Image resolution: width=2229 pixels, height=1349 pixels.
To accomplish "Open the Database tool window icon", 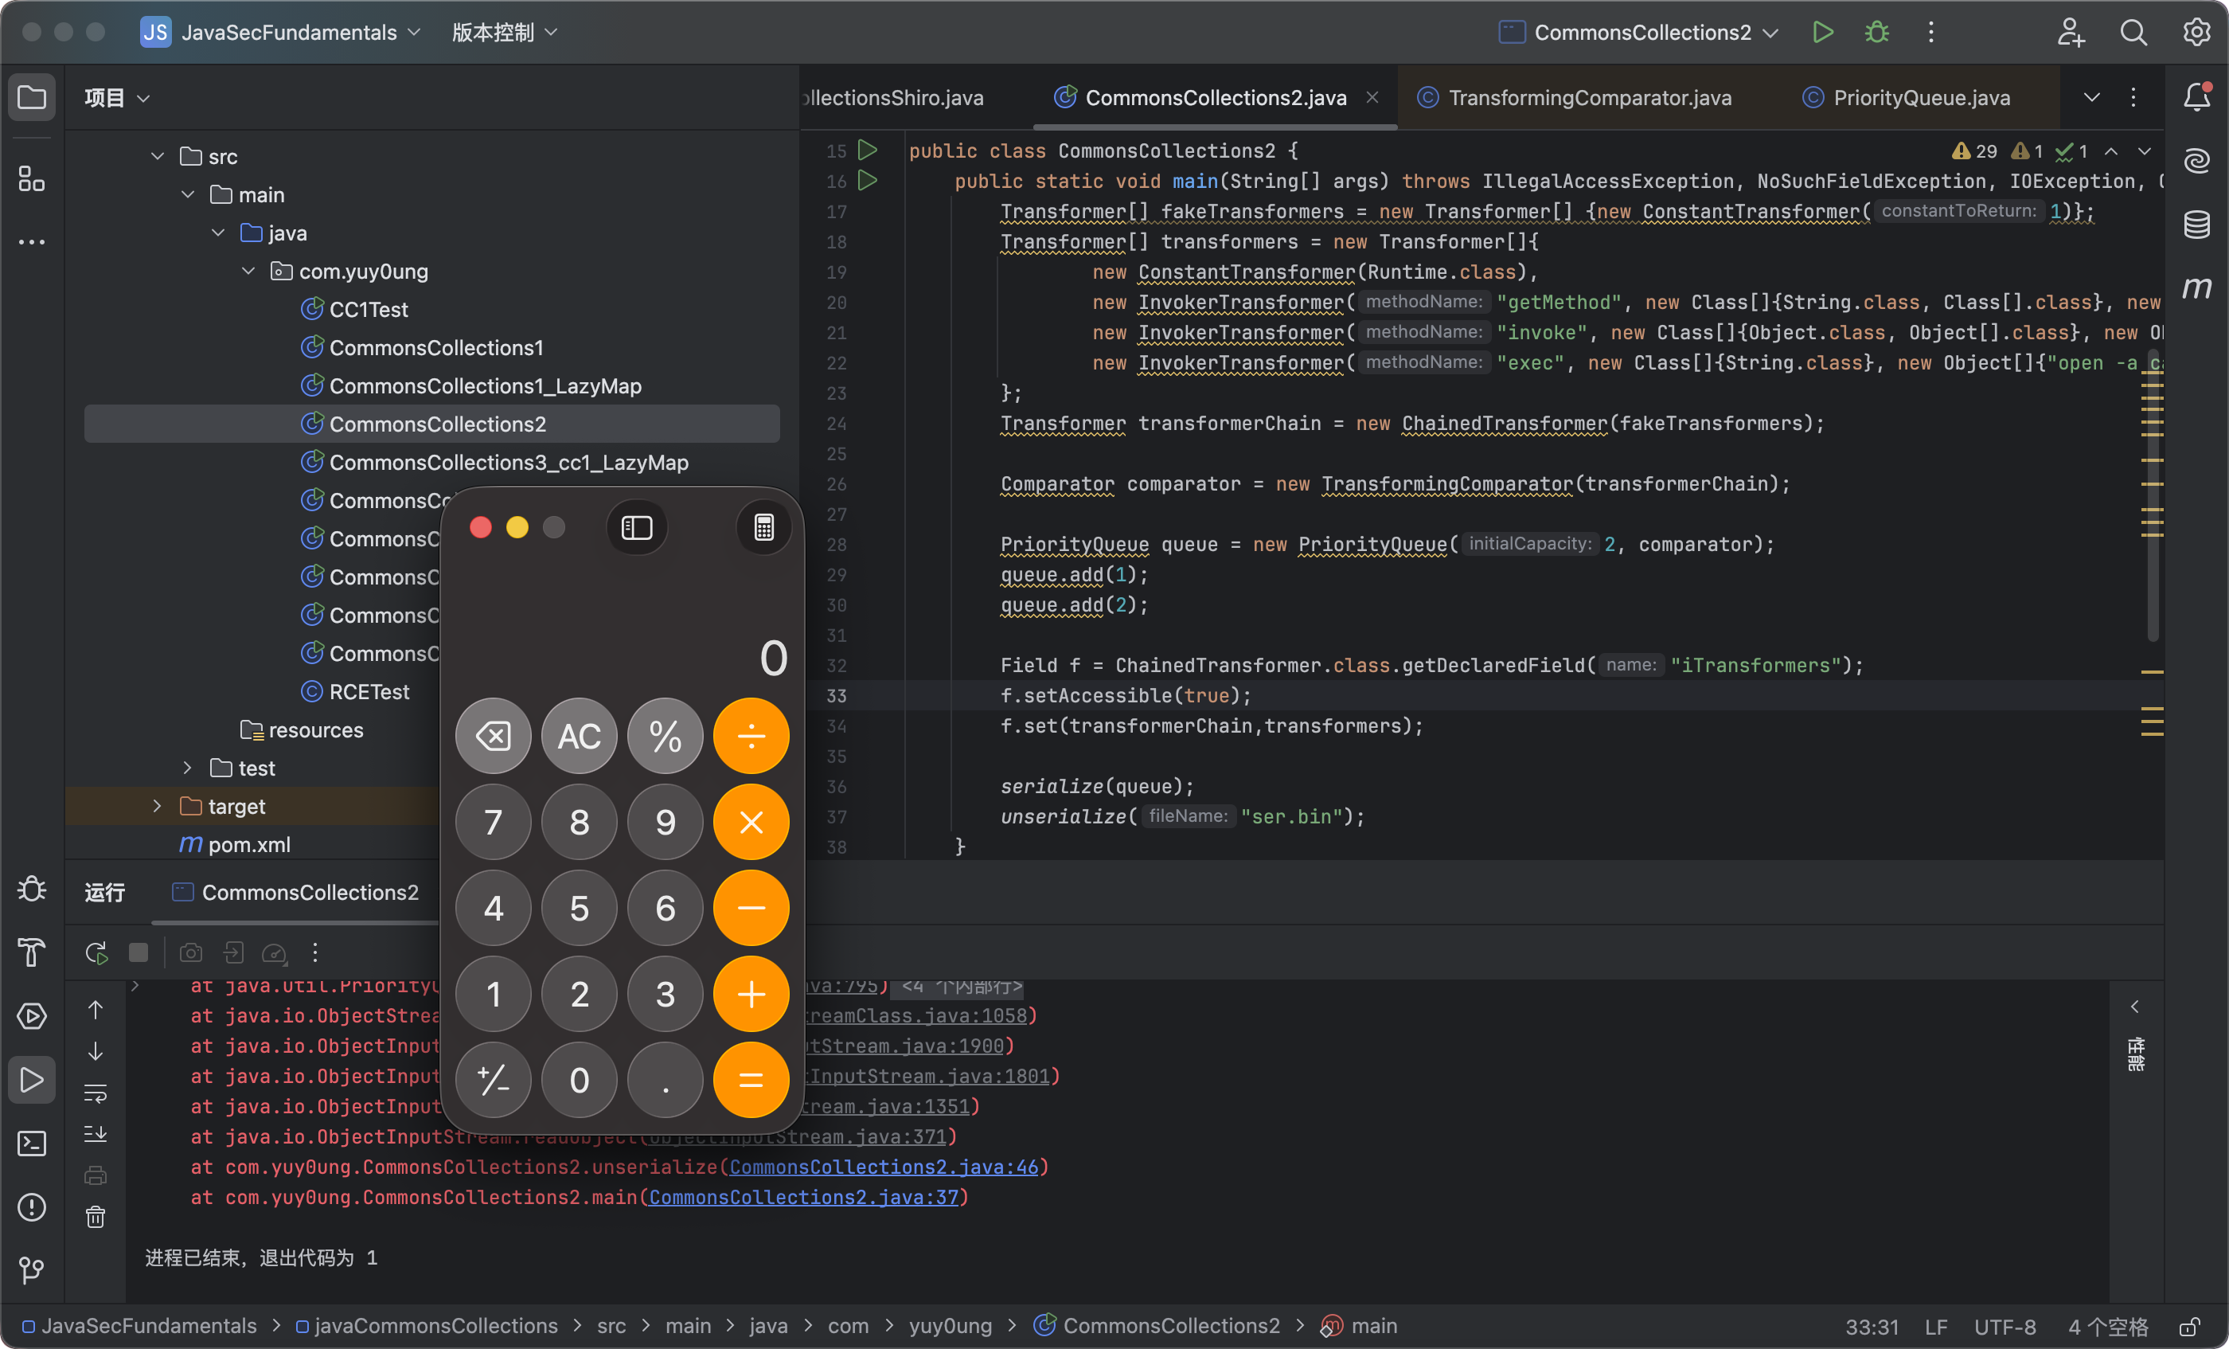I will coord(2196,225).
